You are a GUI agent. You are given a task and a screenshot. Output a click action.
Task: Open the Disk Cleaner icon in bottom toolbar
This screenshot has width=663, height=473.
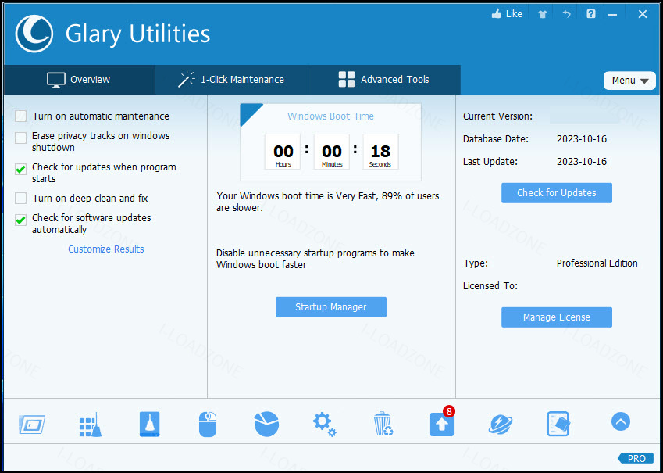(32, 424)
